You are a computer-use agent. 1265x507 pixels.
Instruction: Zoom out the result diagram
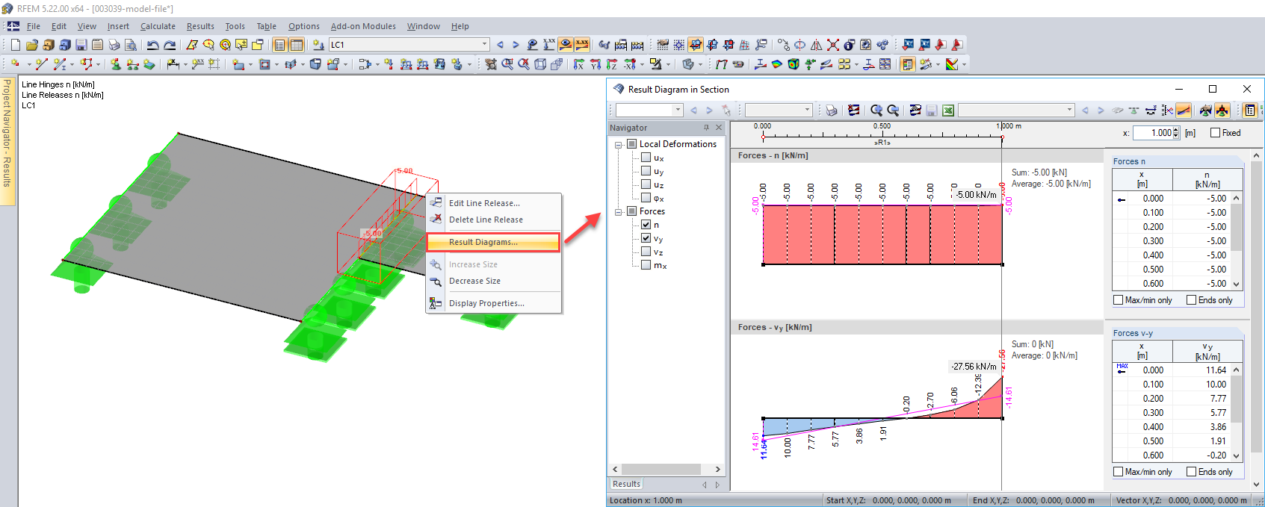pos(893,111)
